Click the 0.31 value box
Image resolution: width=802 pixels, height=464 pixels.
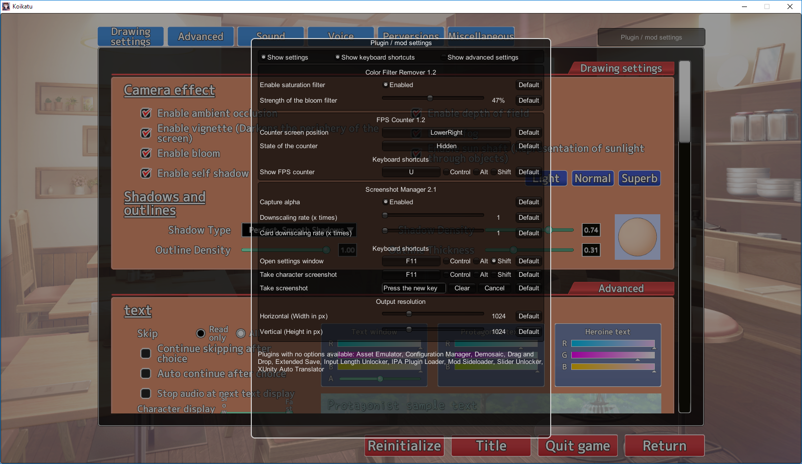[x=591, y=250]
